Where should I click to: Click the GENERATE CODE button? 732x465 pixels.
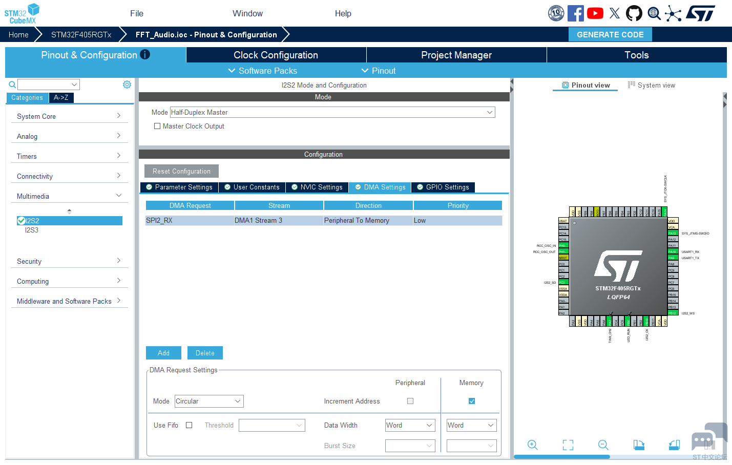click(x=610, y=34)
